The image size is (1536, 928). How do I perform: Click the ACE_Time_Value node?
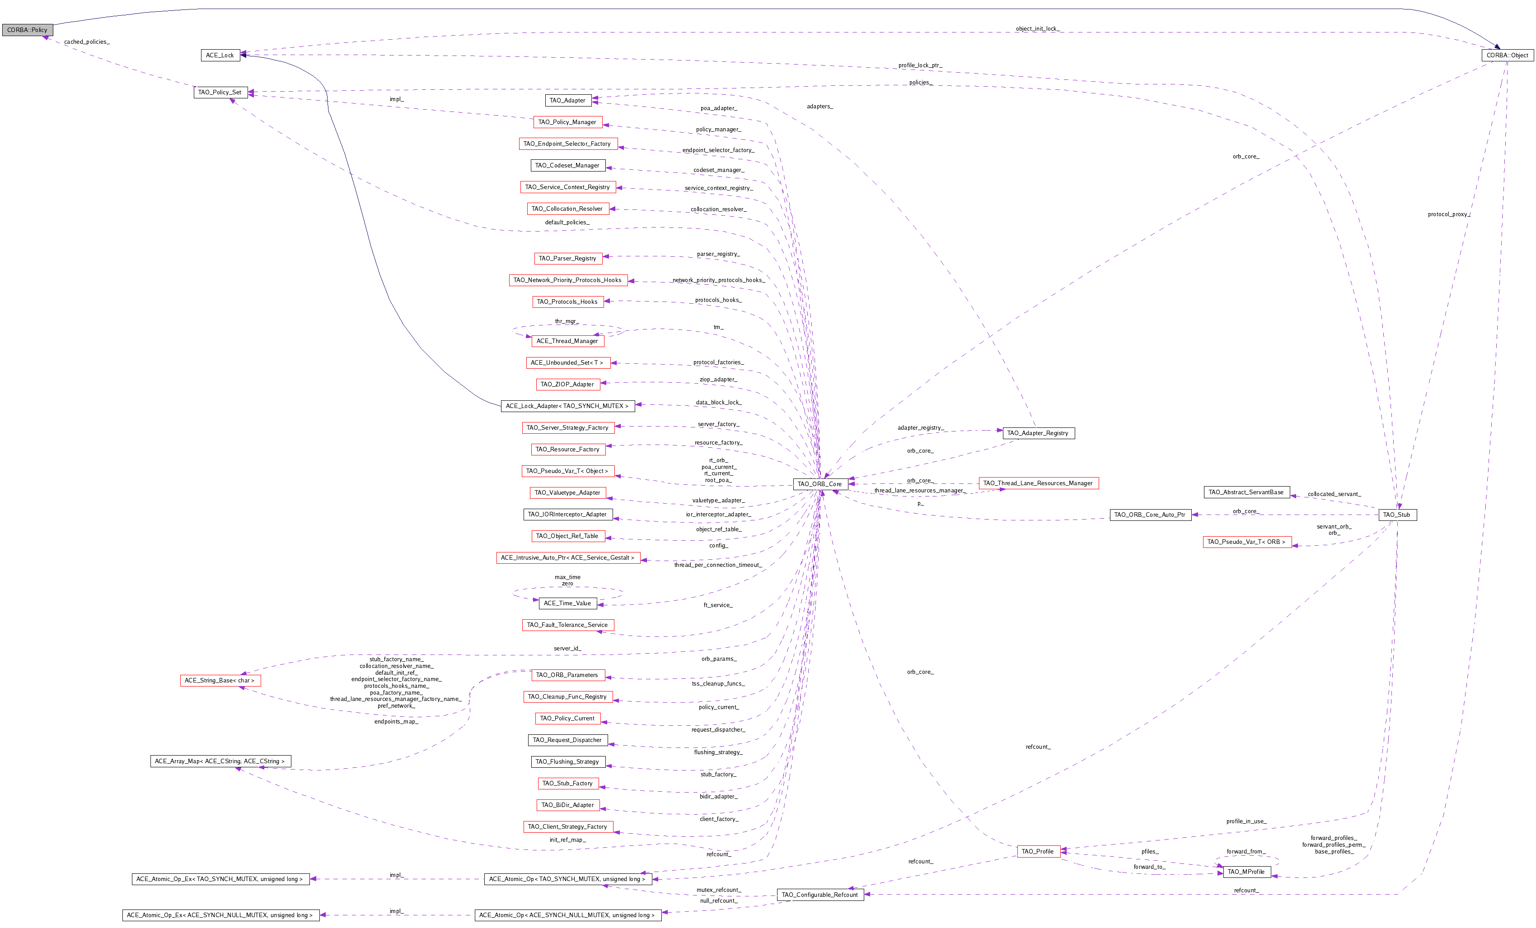(567, 603)
